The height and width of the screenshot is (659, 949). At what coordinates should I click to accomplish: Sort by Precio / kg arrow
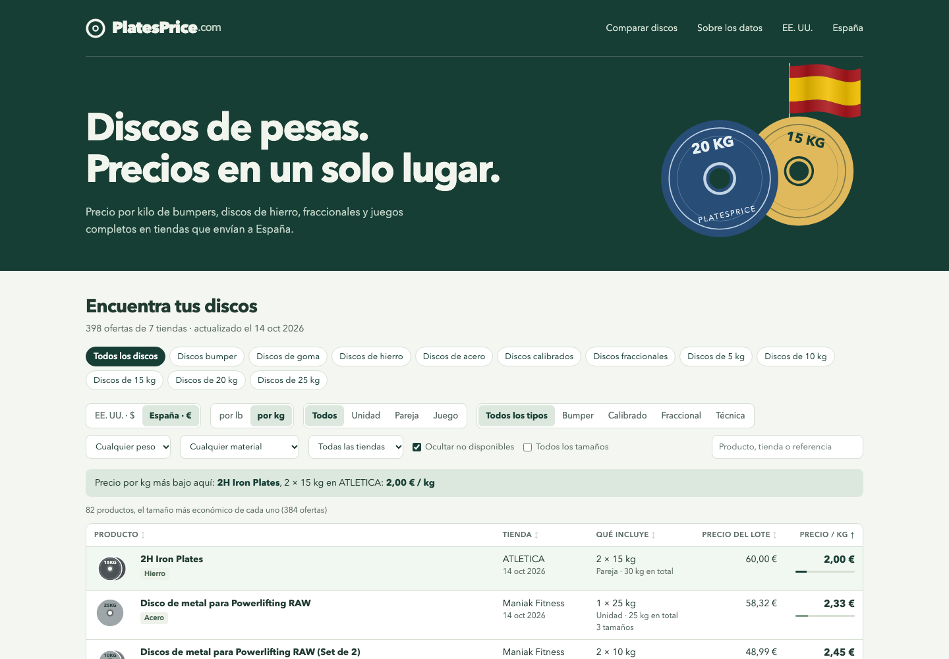pos(852,535)
